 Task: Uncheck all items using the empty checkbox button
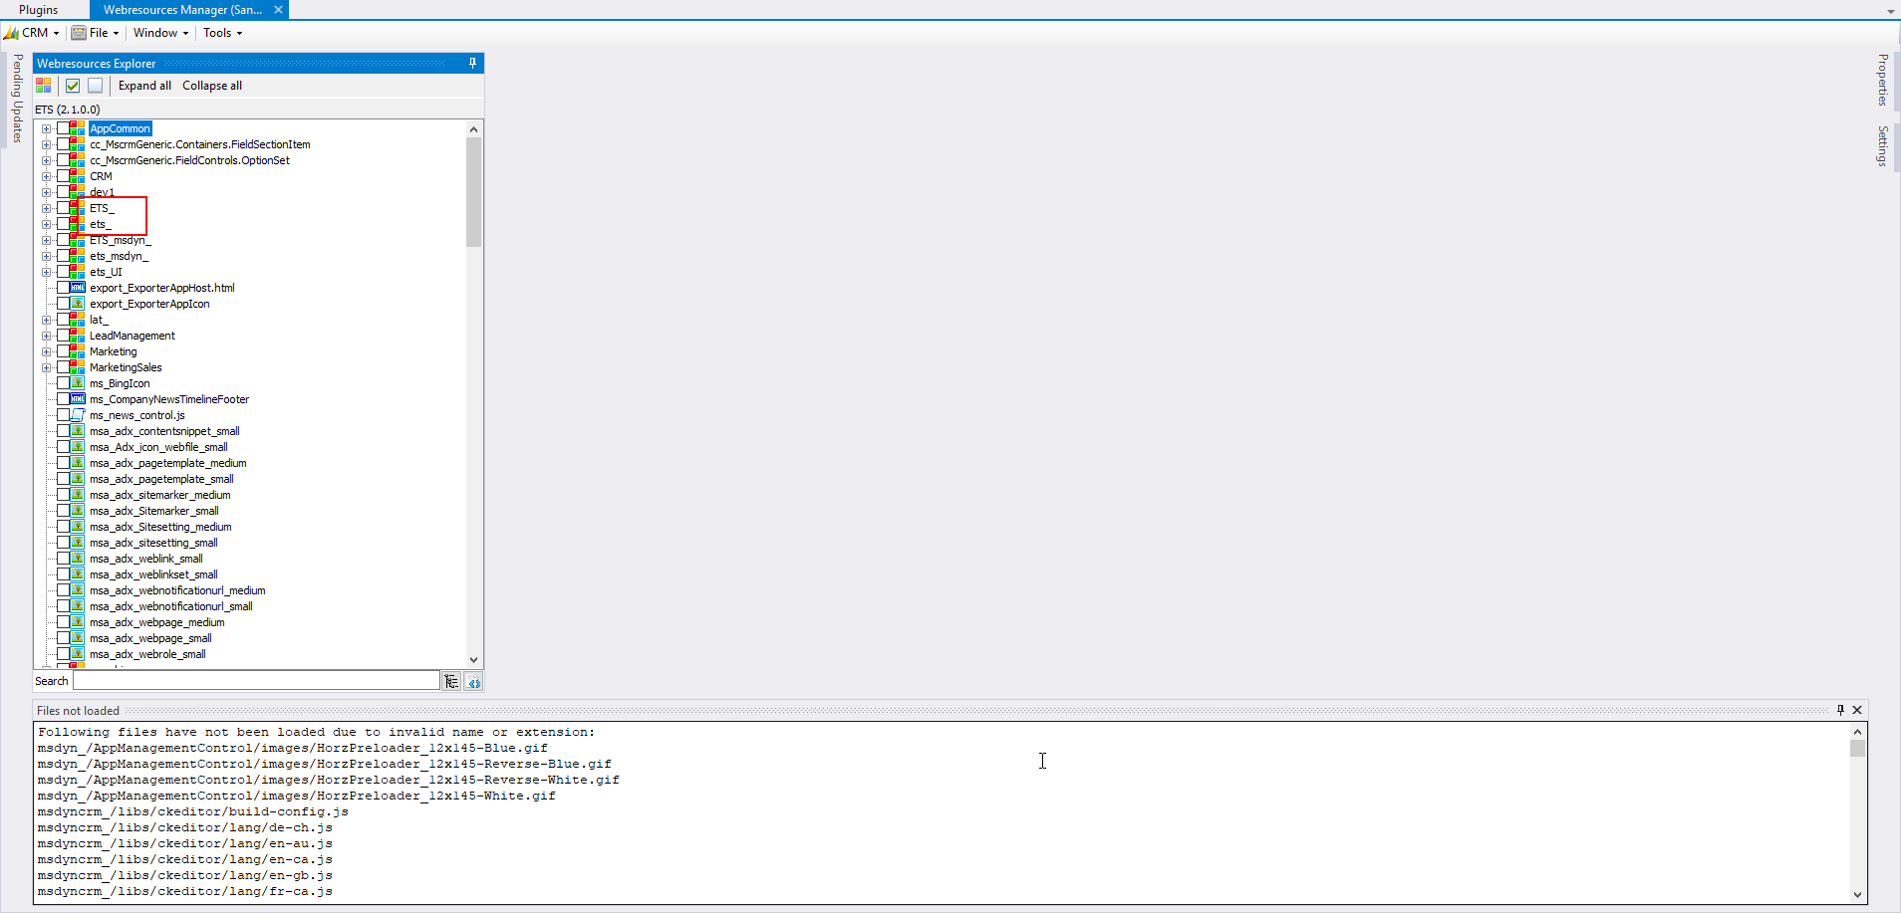[95, 86]
